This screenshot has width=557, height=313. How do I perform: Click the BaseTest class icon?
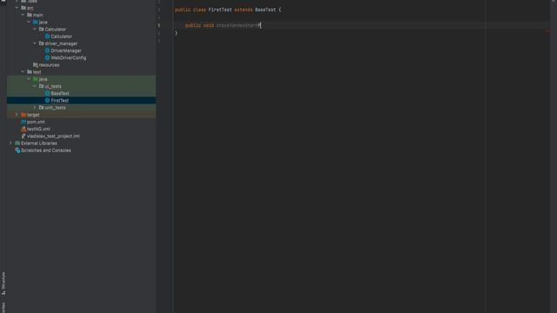(x=47, y=93)
